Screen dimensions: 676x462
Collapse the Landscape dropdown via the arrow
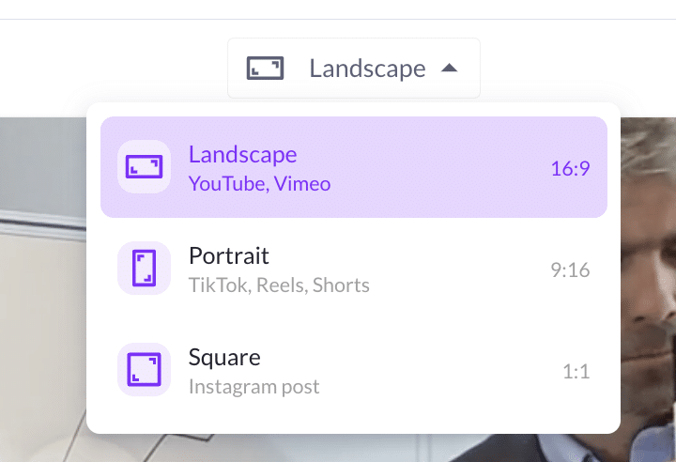(449, 68)
